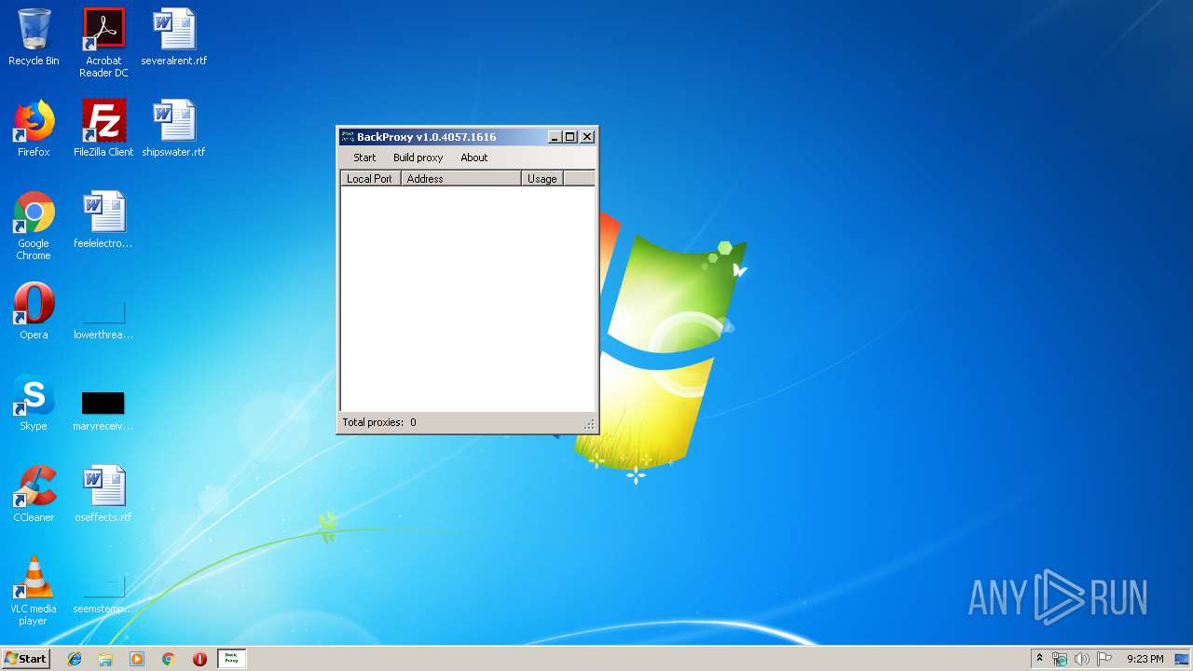This screenshot has width=1193, height=671.
Task: Sort by Usage column header
Action: (542, 179)
